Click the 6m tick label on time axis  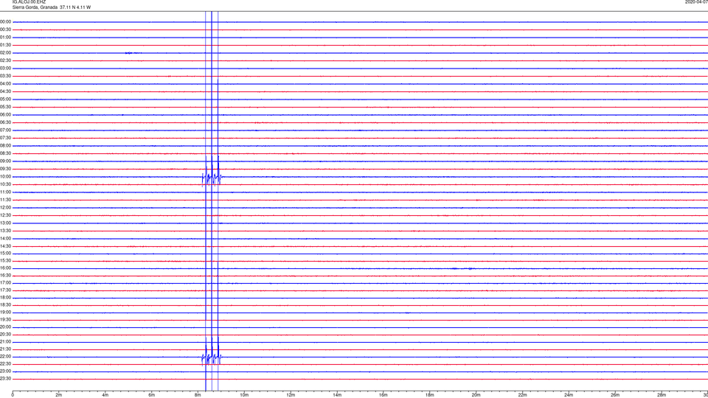tap(152, 395)
